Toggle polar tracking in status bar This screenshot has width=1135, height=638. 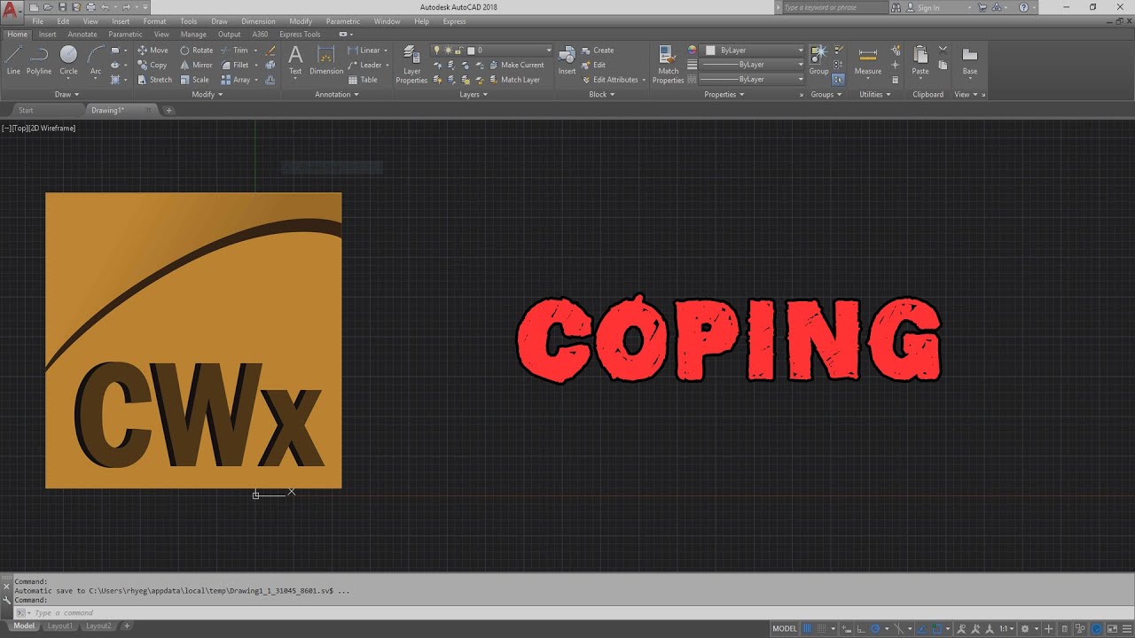pos(875,628)
